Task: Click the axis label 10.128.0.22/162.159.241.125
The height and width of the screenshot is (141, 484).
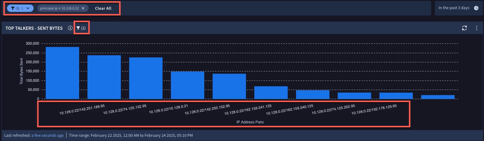Action: pyautogui.click(x=248, y=110)
